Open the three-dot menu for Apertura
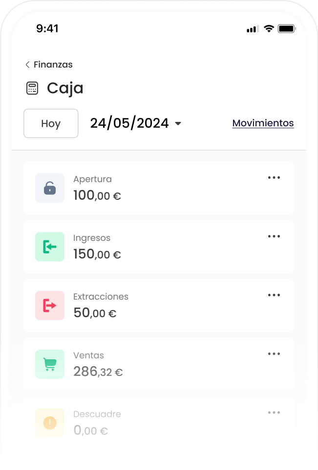The image size is (318, 470). [274, 178]
